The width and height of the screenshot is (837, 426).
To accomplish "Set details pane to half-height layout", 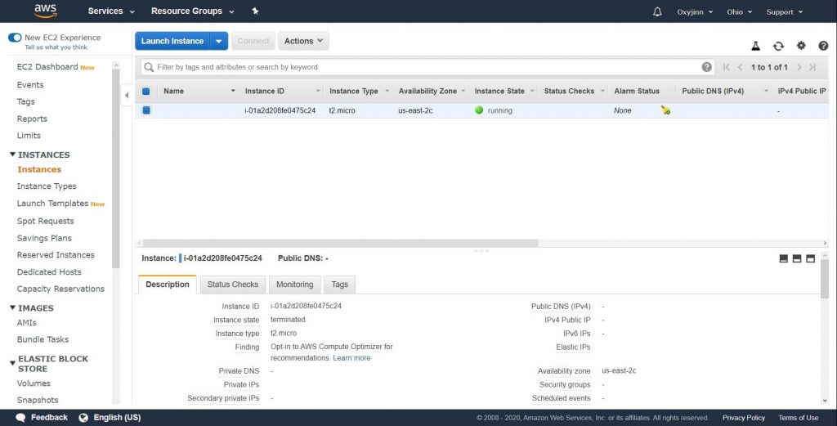I will (x=797, y=258).
